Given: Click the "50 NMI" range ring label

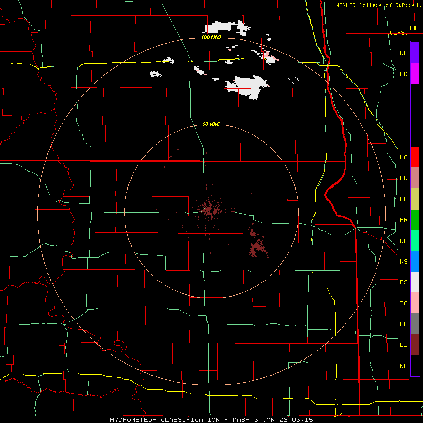Looking at the screenshot, I should (x=211, y=124).
